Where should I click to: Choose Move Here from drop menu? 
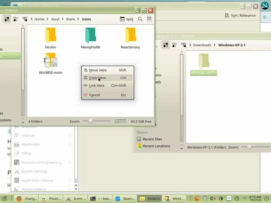[x=107, y=70]
